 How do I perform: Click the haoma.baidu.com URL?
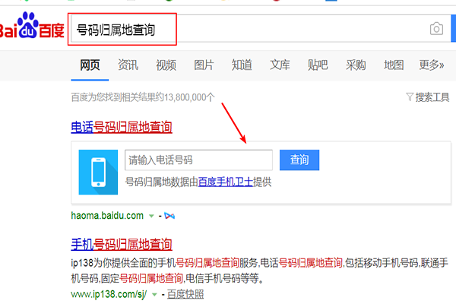[107, 216]
